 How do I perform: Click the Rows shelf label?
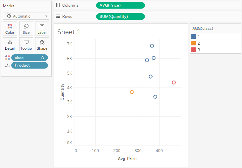tap(67, 17)
